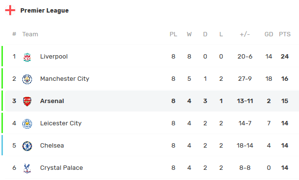Open the Crystal Palace team link

pyautogui.click(x=62, y=168)
